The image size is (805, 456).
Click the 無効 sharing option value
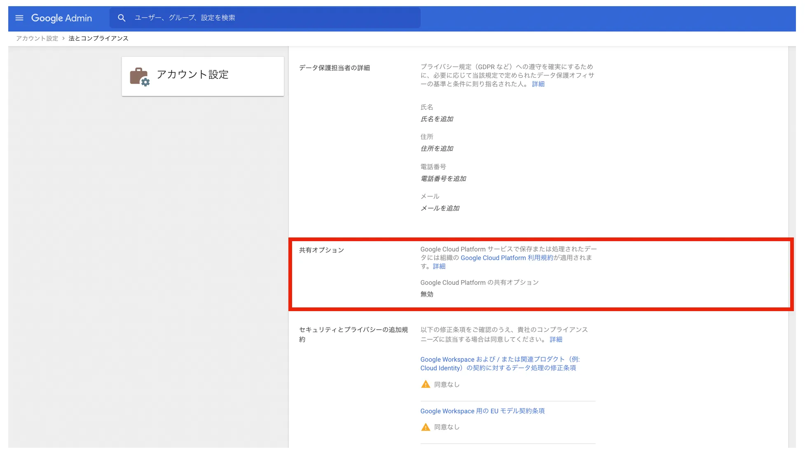[427, 294]
